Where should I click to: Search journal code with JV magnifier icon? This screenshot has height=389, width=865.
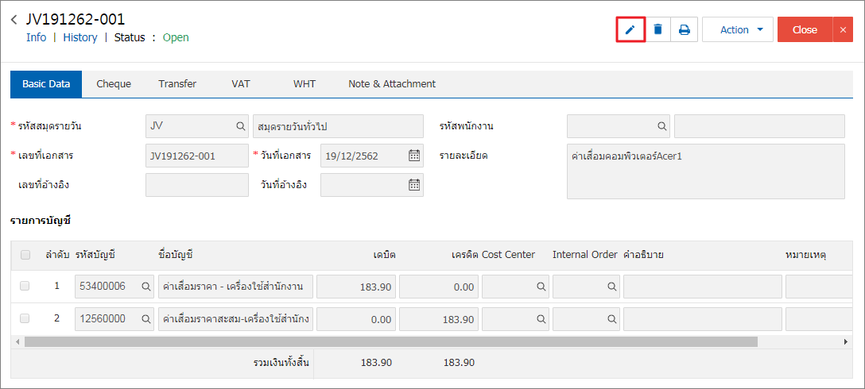(x=241, y=126)
